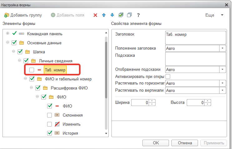
Task: Click the Отмена button
Action: [185, 143]
